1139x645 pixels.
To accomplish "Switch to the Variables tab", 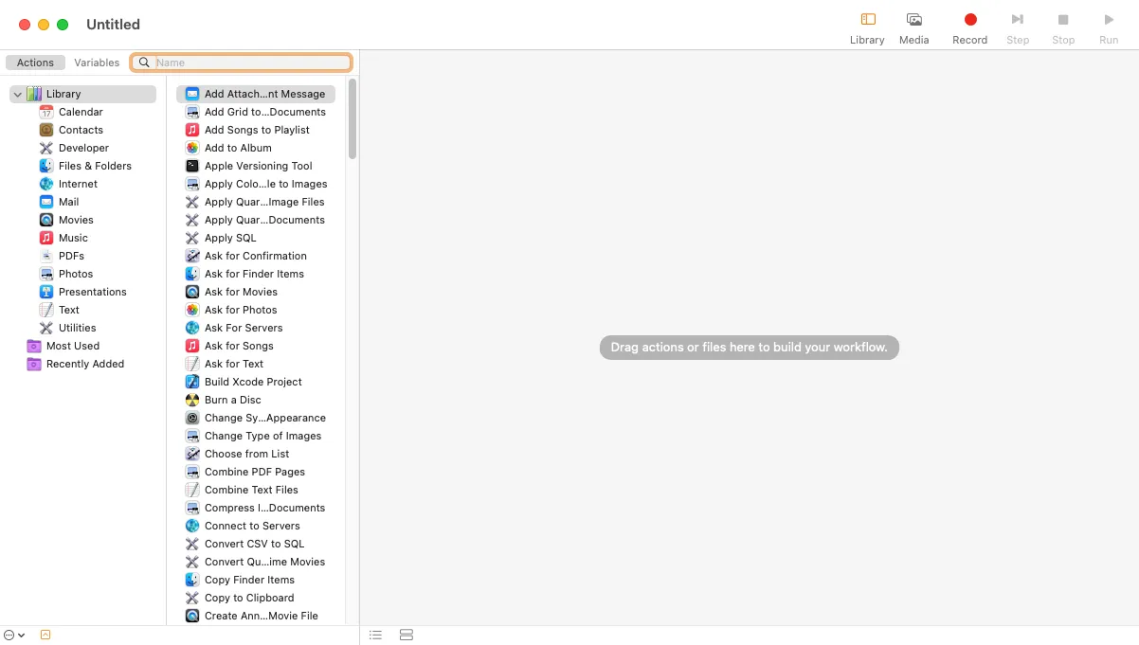I will (x=97, y=63).
